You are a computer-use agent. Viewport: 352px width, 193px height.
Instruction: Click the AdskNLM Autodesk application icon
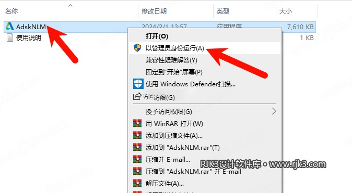point(9,27)
